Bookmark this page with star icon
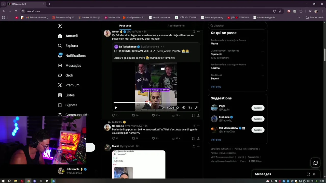 pyautogui.click(x=280, y=11)
